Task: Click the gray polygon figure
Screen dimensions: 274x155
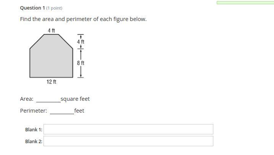Action: (51, 58)
